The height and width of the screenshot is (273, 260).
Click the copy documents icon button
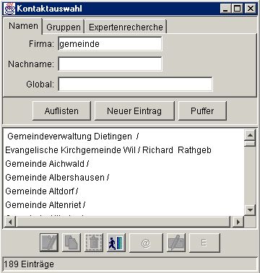71,243
